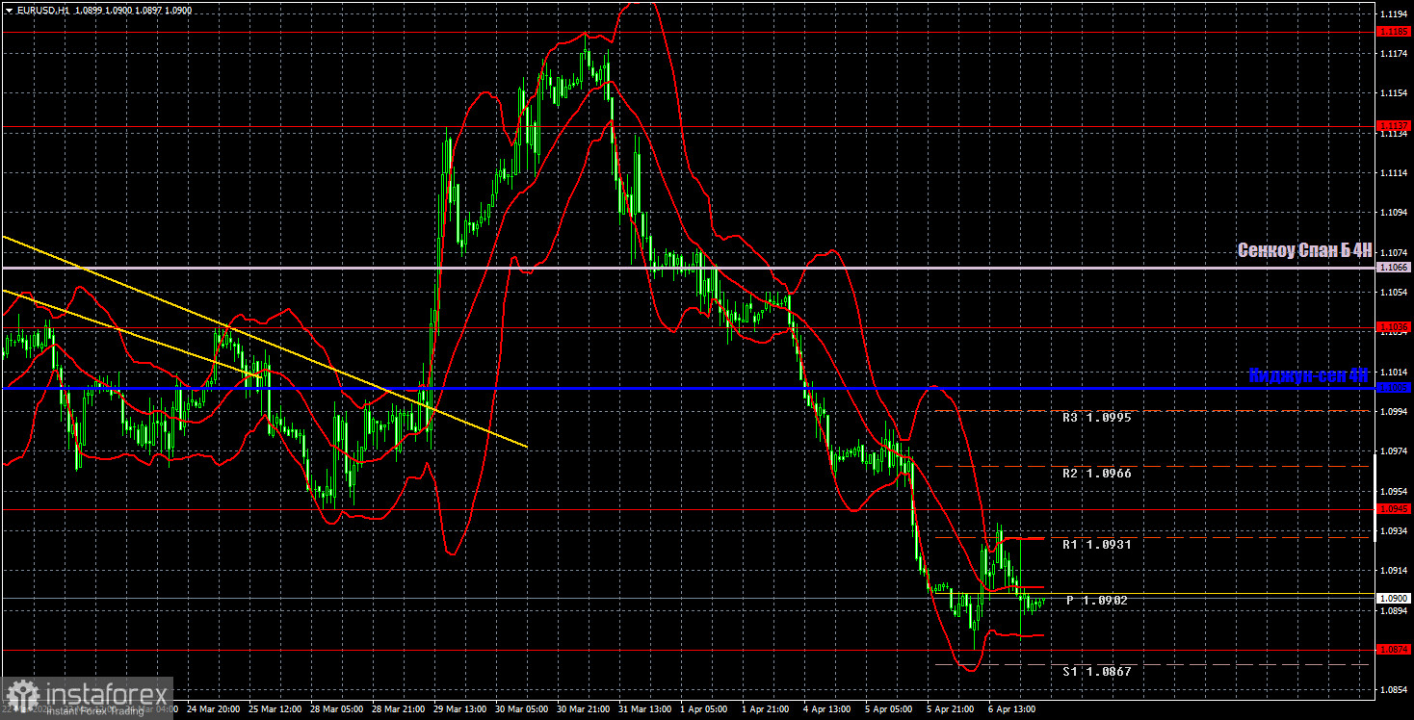
Task: Click the '30 Mar 05:00' time label
Action: [x=523, y=708]
